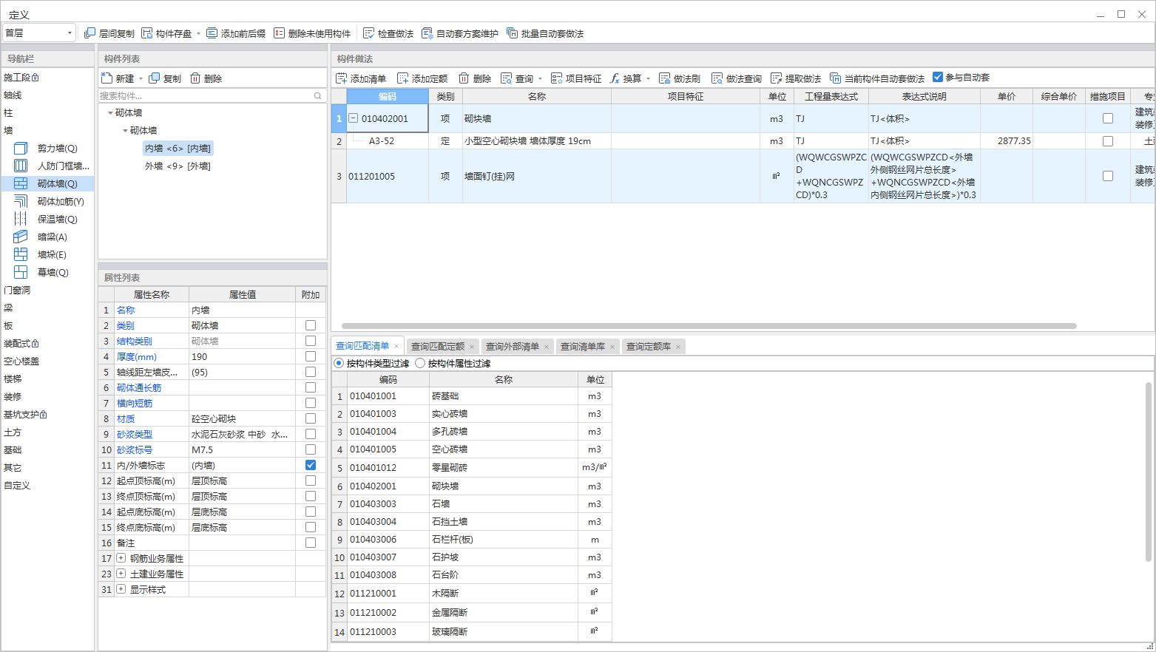This screenshot has width=1156, height=652.
Task: Select 砌体加筋(Y) in navigation
Action: pyautogui.click(x=61, y=201)
